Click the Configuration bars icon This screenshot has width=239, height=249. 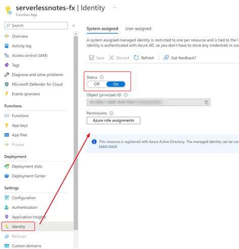coord(7,198)
